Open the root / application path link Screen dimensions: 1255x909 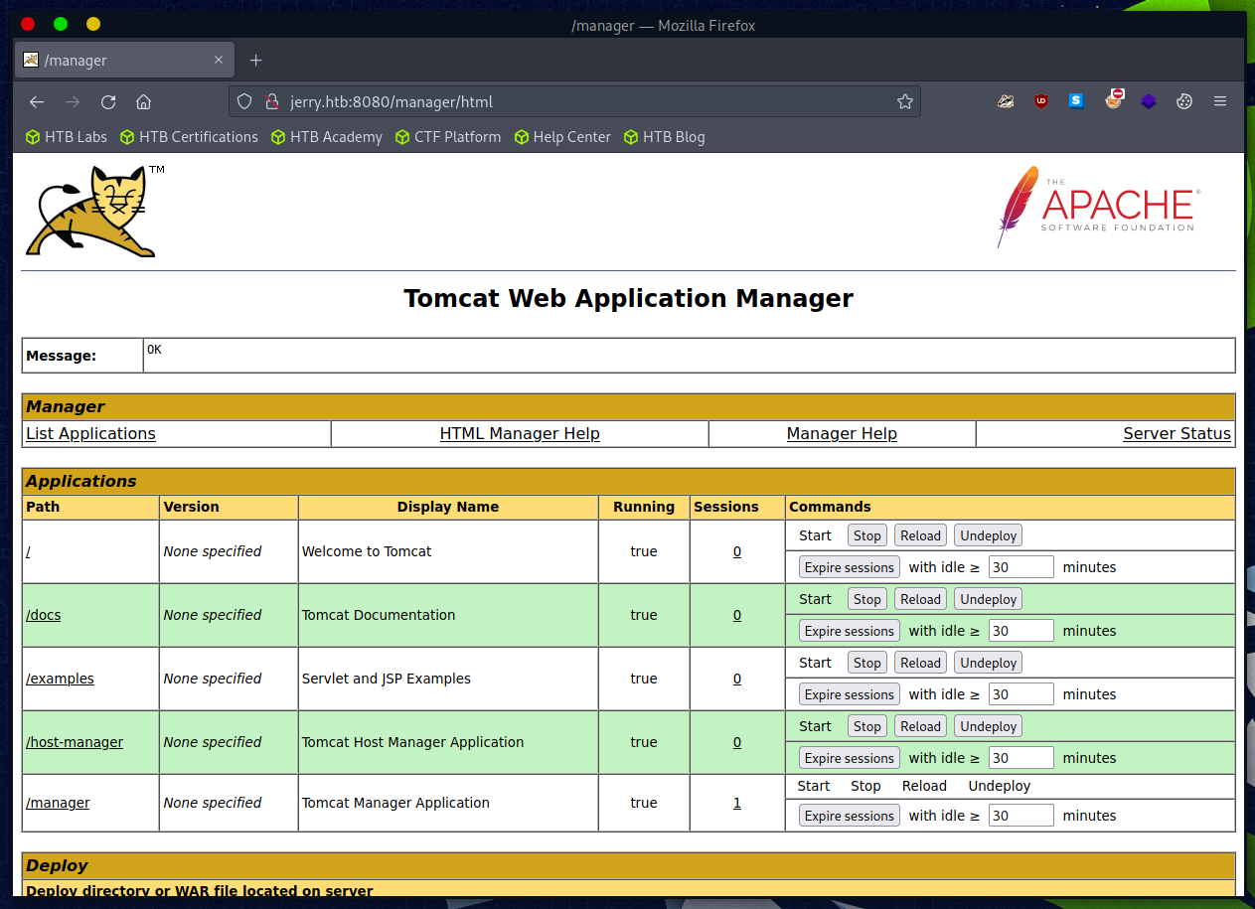[28, 551]
